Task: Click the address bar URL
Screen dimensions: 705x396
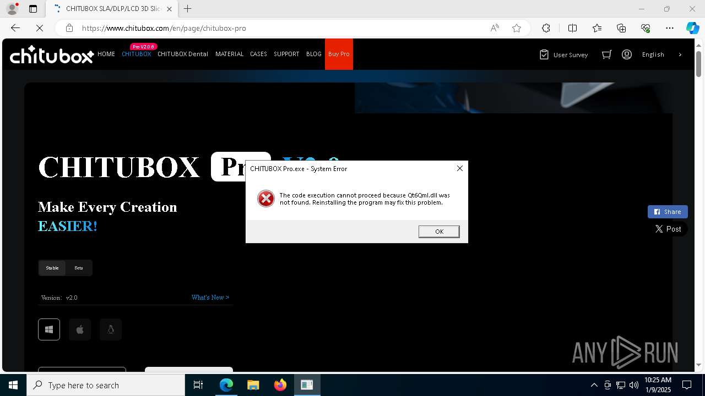Action: pyautogui.click(x=164, y=28)
